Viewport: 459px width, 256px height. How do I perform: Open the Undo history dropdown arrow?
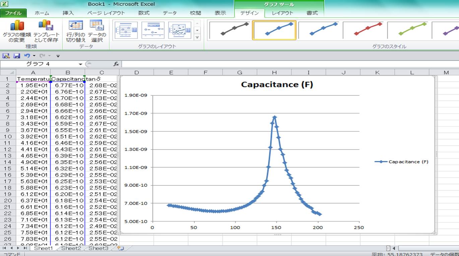(x=34, y=56)
